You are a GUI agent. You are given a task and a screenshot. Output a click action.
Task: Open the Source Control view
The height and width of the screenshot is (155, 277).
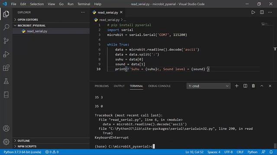pyautogui.click(x=6, y=41)
